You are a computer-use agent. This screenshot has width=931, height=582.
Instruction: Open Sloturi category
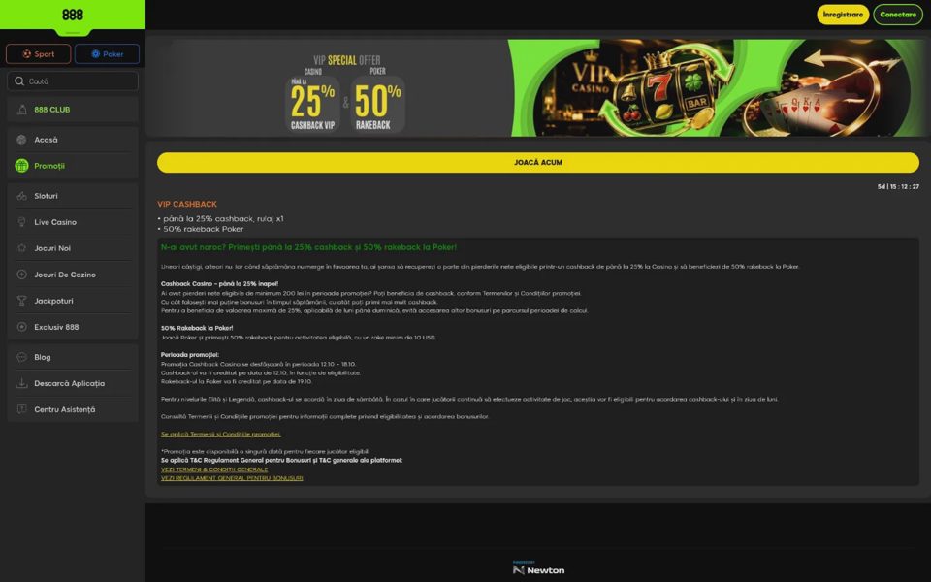(x=73, y=196)
